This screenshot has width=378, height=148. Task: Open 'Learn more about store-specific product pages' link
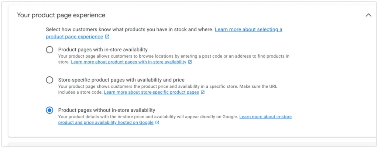(x=151, y=92)
